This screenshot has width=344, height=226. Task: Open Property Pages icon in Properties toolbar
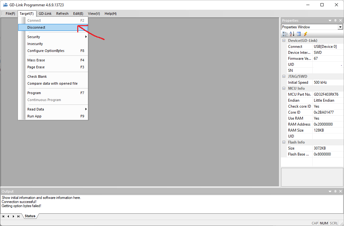pyautogui.click(x=298, y=34)
